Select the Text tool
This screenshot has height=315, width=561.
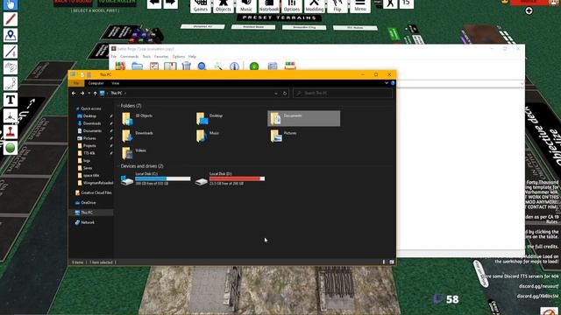pyautogui.click(x=11, y=100)
